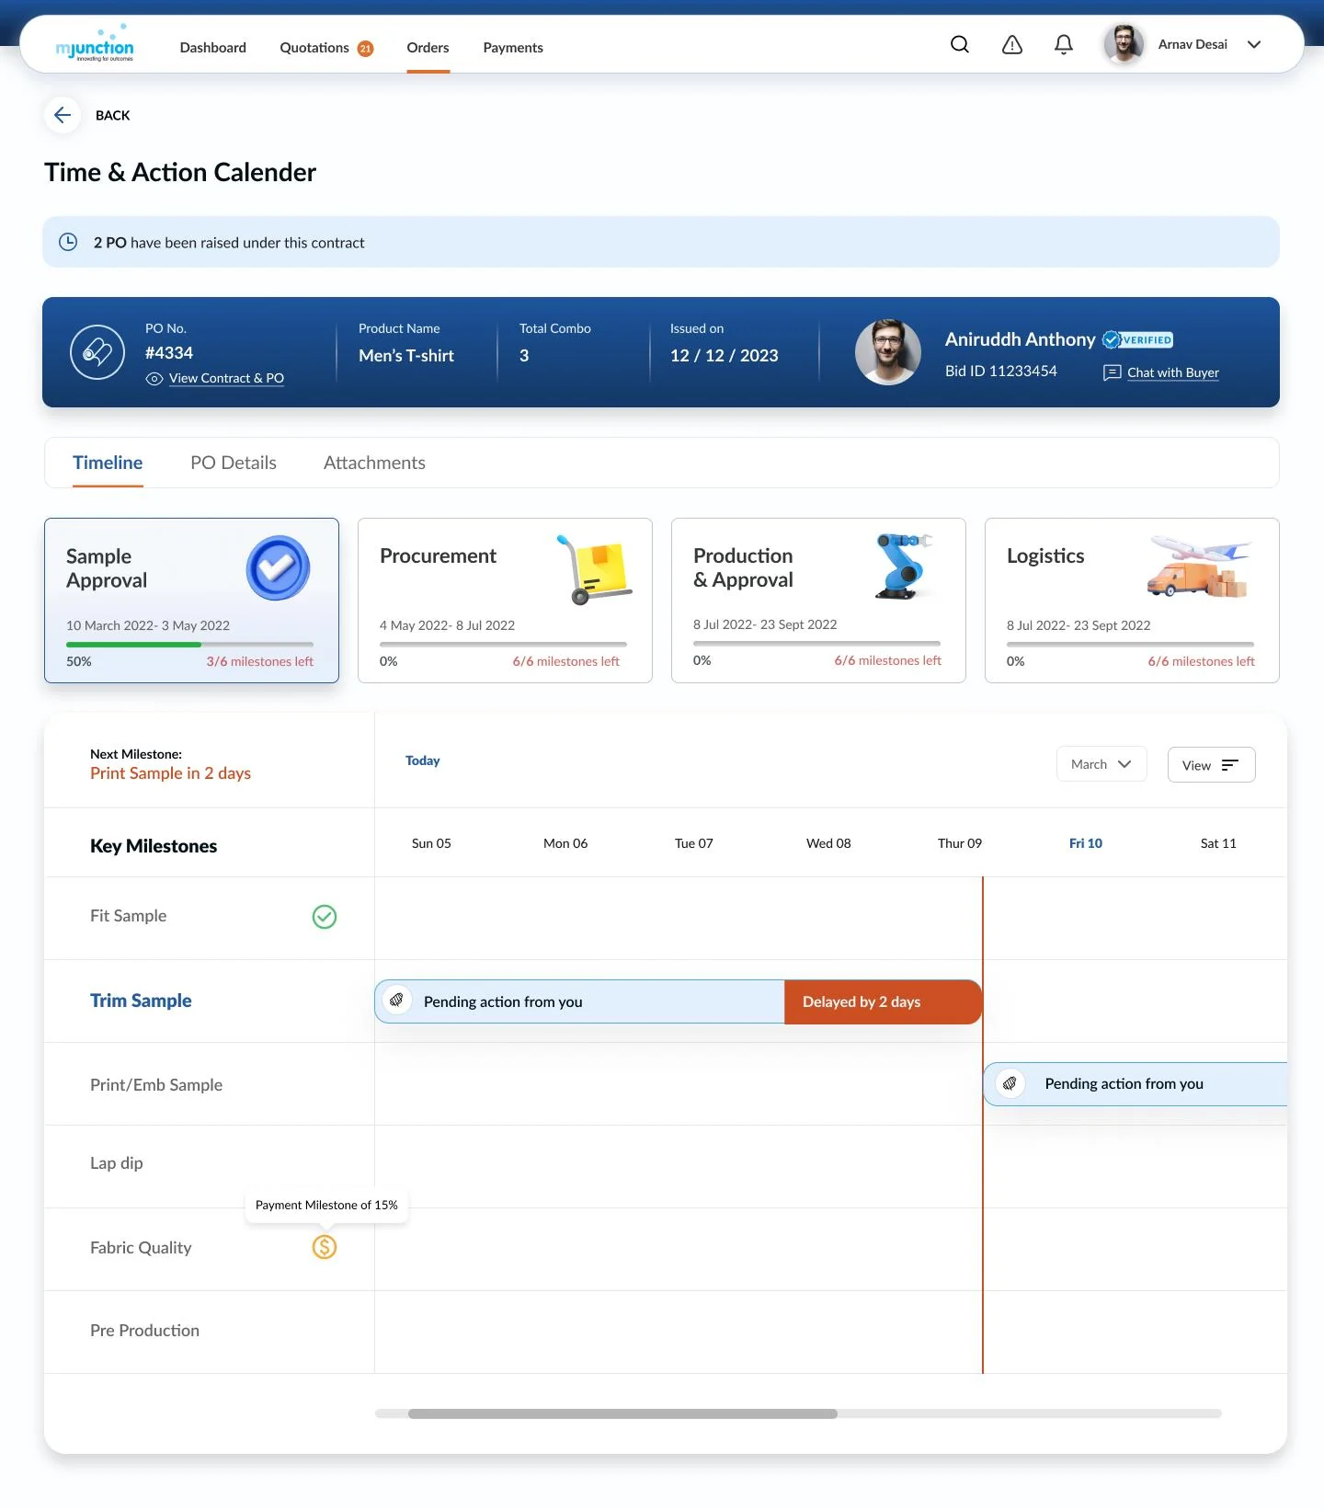Switch to the Attachments tab
This screenshot has height=1510, width=1324.
pos(374,463)
